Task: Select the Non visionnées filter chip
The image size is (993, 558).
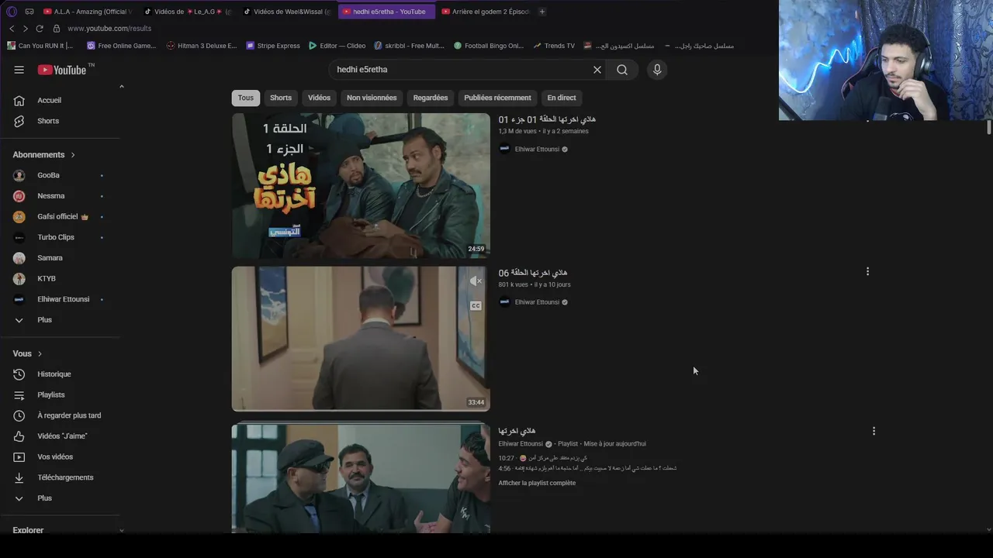Action: point(372,98)
